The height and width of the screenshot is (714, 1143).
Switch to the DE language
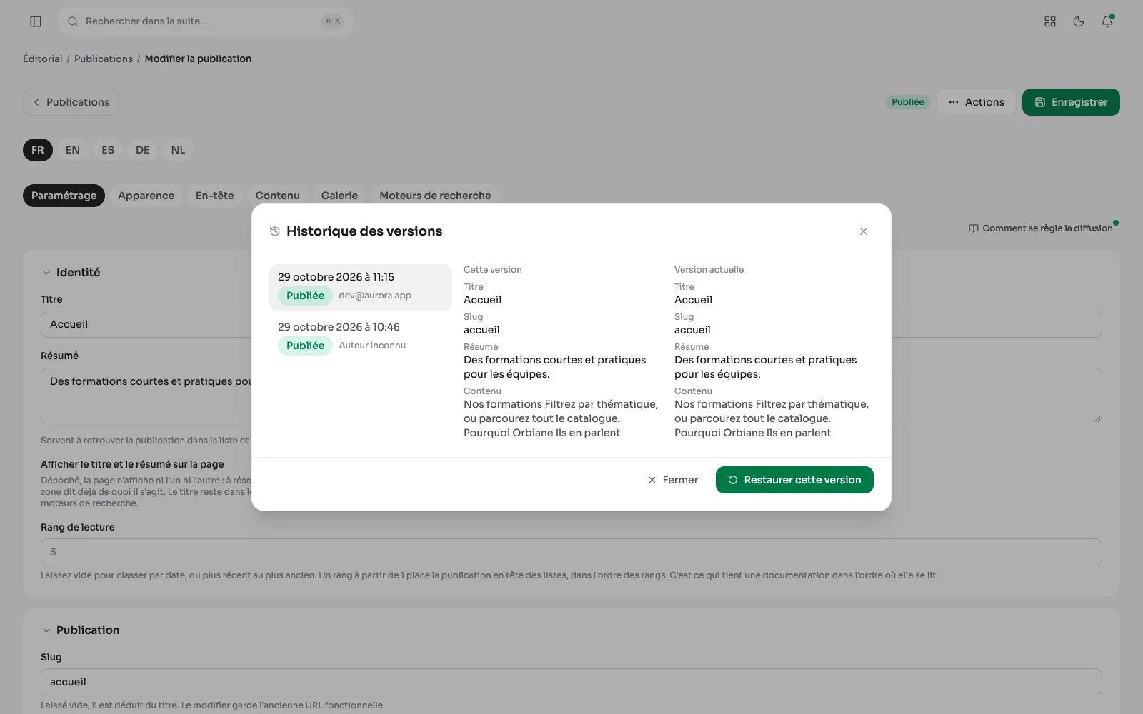coord(143,150)
